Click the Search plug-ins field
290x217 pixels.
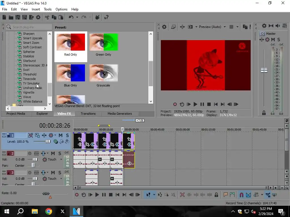tap(29, 27)
